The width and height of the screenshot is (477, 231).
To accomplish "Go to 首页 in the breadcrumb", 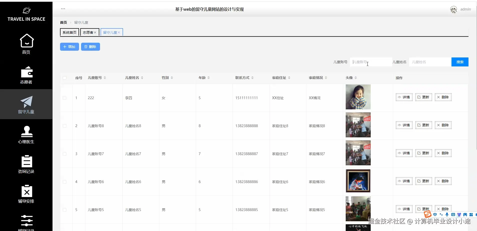I will (x=64, y=22).
